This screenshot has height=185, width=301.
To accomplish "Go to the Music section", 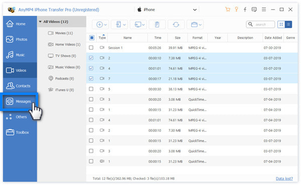I will (20, 54).
